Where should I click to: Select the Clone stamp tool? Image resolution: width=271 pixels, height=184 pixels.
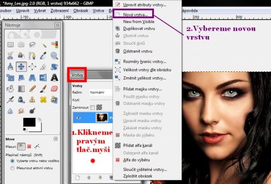coord(32,100)
